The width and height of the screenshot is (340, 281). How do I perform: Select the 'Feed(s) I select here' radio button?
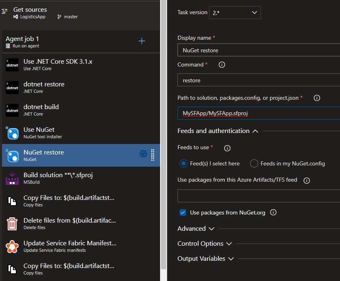pos(184,163)
